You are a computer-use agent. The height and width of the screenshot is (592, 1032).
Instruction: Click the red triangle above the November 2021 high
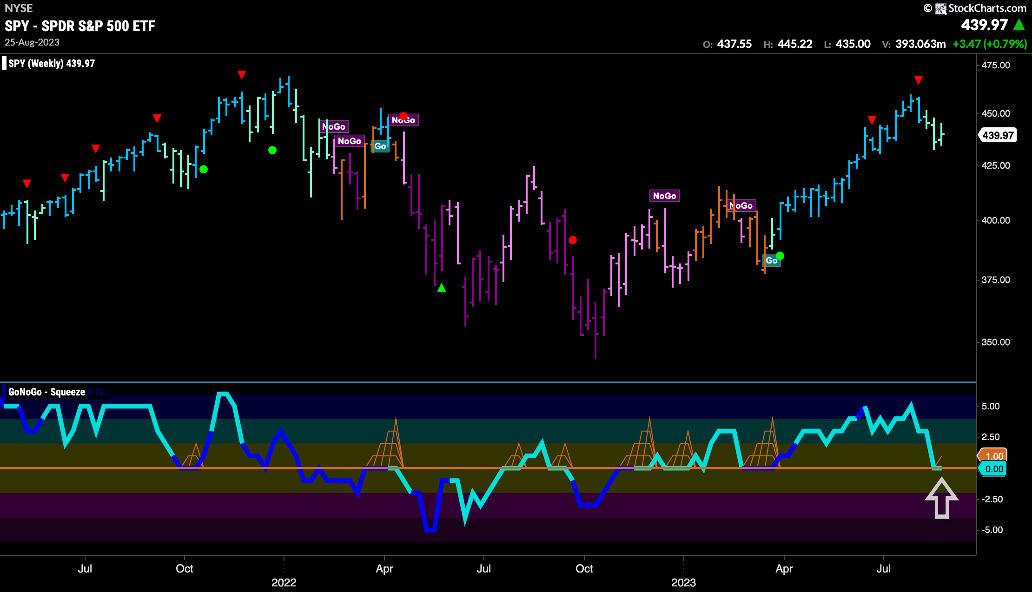point(242,75)
